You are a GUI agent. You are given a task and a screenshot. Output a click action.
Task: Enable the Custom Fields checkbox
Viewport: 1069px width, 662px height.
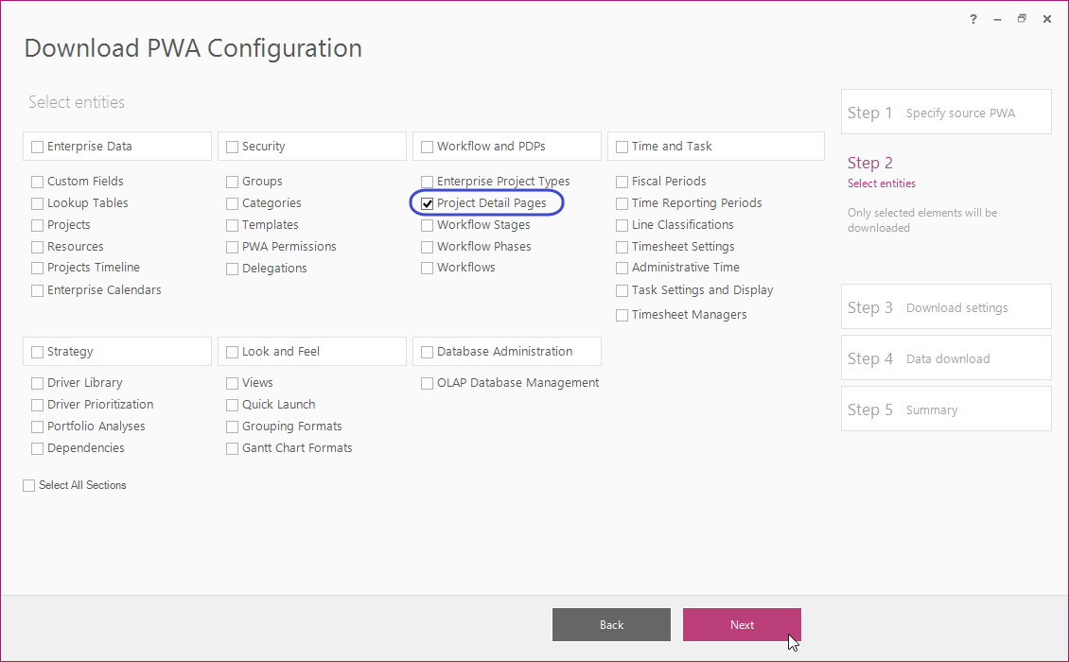pyautogui.click(x=38, y=182)
